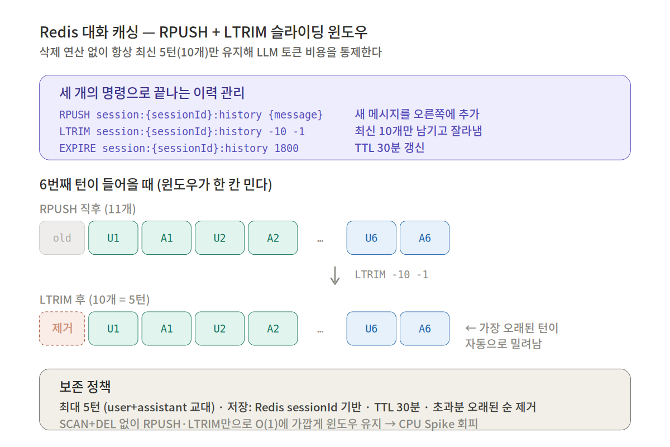The image size is (670, 447).
Task: Click the gray 'old' box in top row
Action: coord(62,238)
